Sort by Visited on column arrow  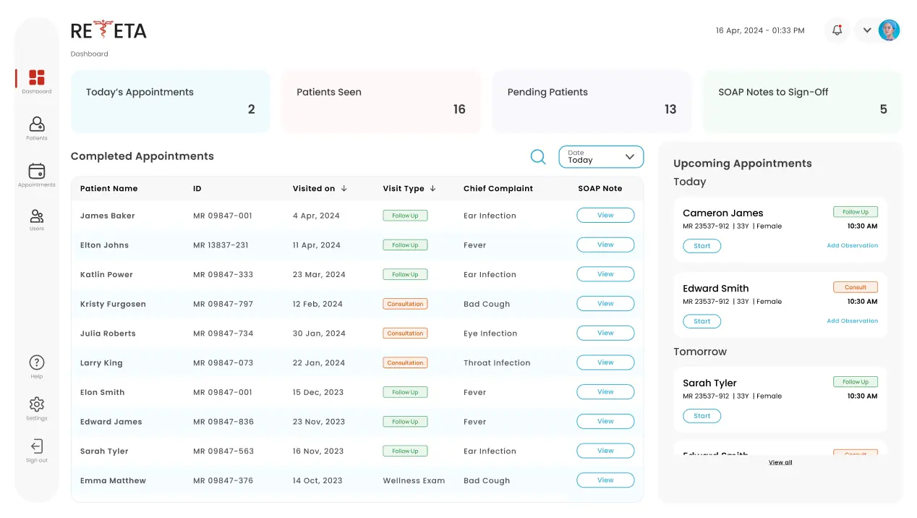(x=344, y=189)
